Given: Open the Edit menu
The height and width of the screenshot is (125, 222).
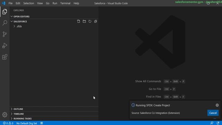Looking at the screenshot, I should pyautogui.click(x=18, y=3).
